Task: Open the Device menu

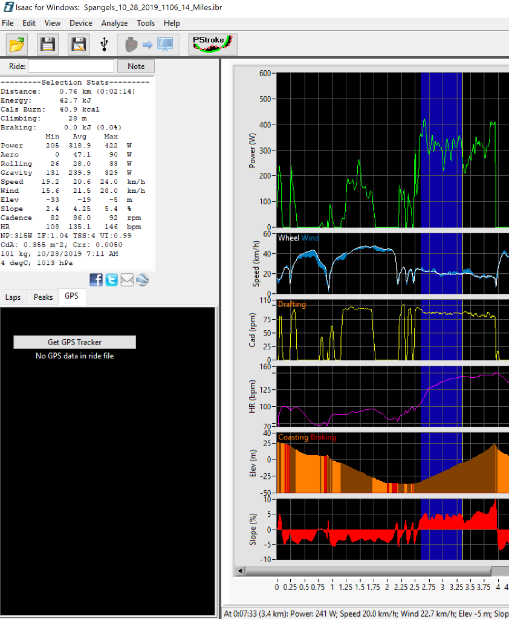Action: [81, 23]
